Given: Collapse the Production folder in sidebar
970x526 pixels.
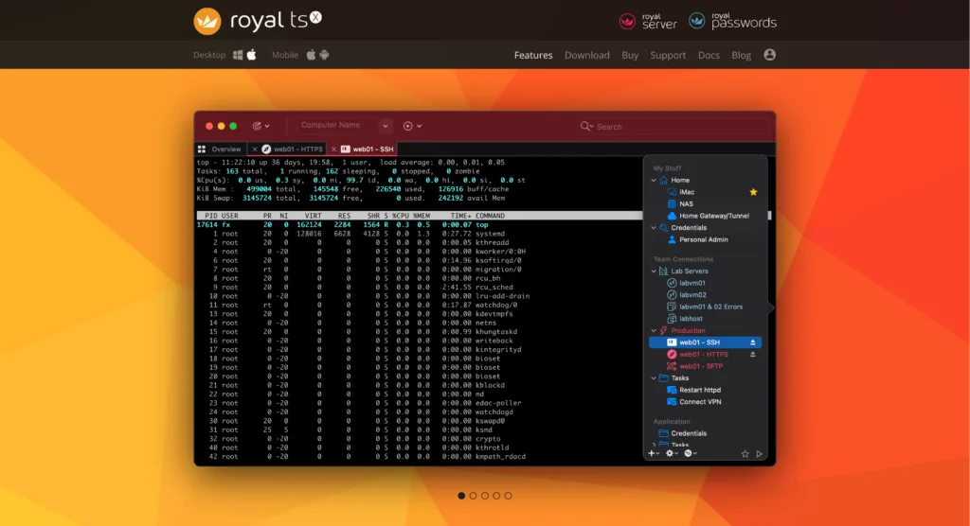Looking at the screenshot, I should [x=654, y=331].
